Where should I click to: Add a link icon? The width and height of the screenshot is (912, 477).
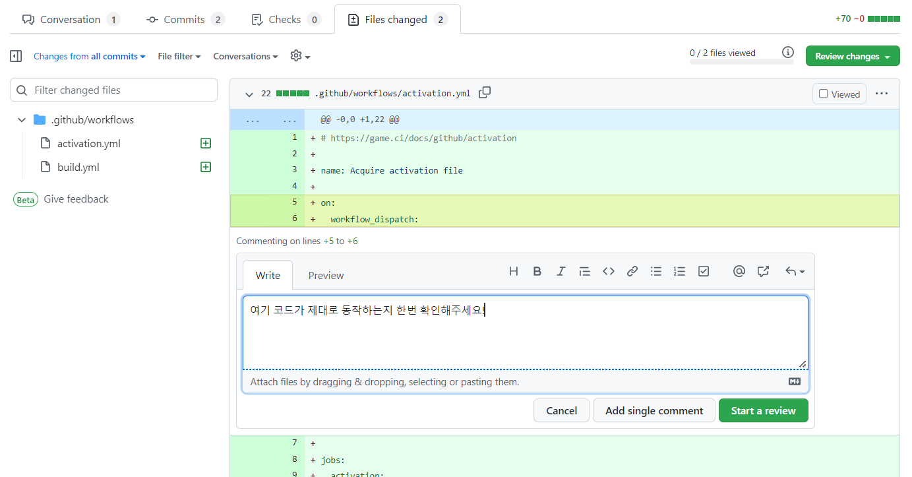(x=632, y=271)
